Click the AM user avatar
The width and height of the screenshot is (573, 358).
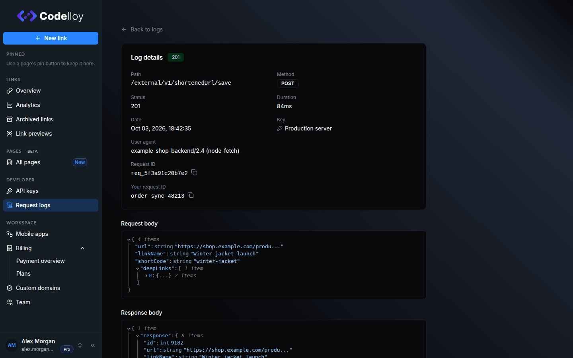coord(12,345)
